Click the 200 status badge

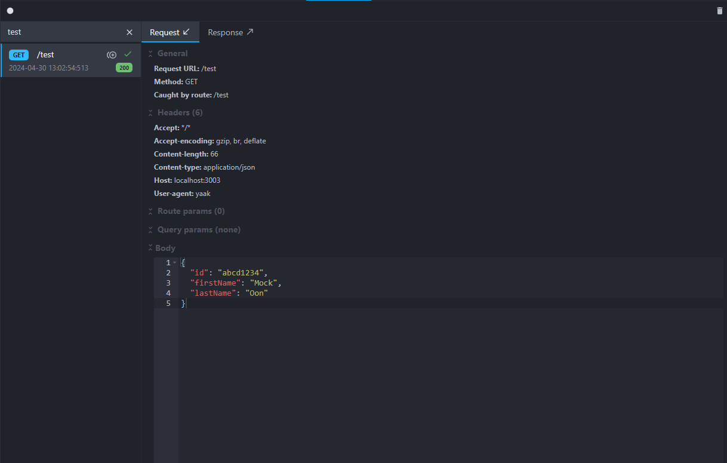click(124, 68)
